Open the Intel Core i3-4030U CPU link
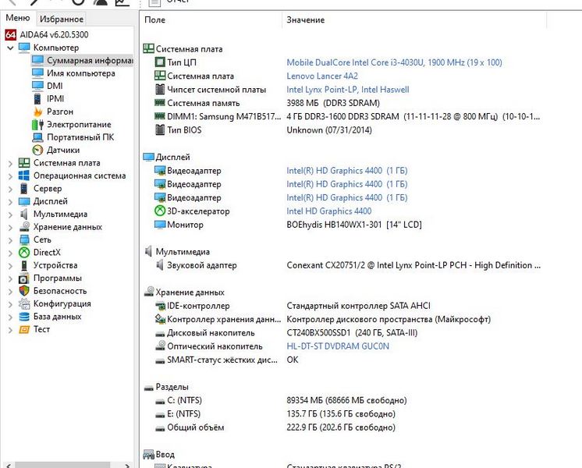Image resolution: width=582 pixels, height=468 pixels. [394, 62]
